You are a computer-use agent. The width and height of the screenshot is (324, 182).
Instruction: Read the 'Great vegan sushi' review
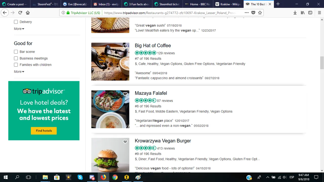150,25
